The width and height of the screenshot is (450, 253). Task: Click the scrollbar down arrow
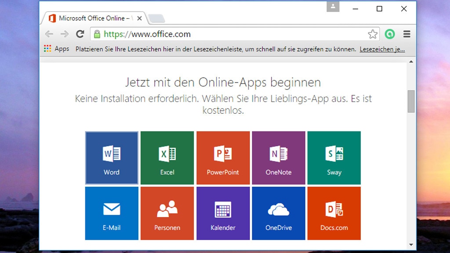coord(411,245)
